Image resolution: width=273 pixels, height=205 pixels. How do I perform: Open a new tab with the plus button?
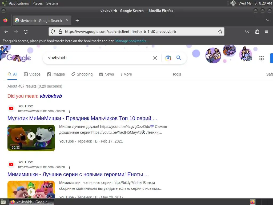click(x=77, y=21)
